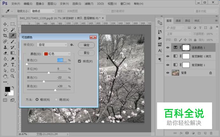Select the Move tool
This screenshot has width=220, height=137.
[5, 24]
